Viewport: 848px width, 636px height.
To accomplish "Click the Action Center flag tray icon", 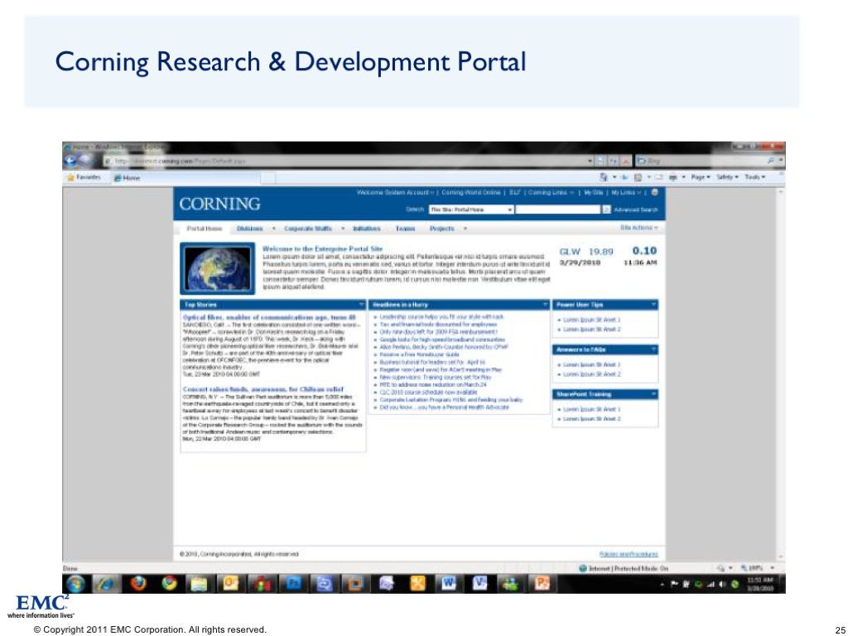I will click(674, 584).
